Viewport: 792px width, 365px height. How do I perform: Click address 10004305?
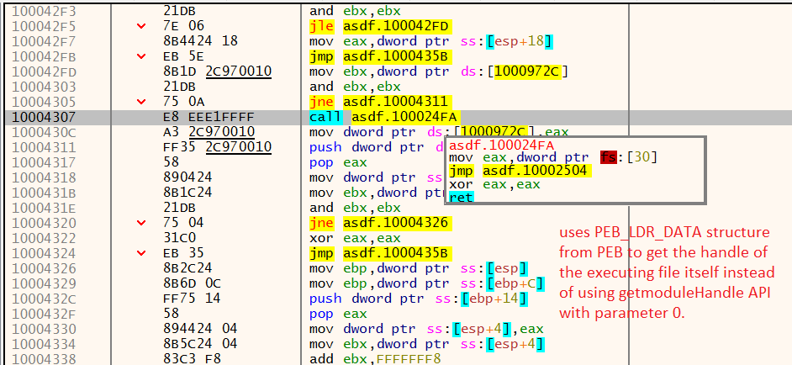click(x=44, y=102)
